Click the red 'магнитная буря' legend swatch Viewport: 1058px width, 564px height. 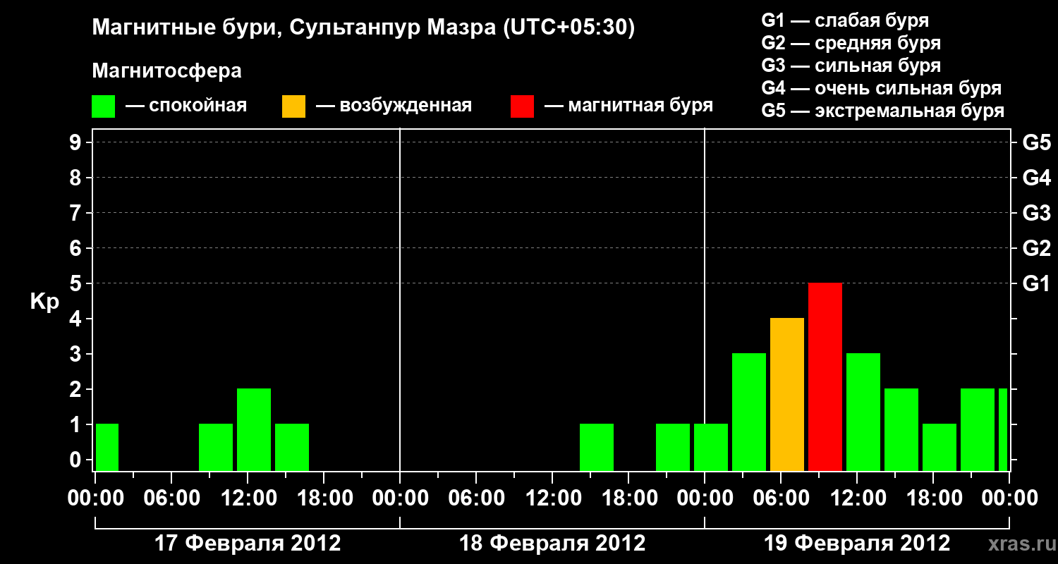coord(522,106)
